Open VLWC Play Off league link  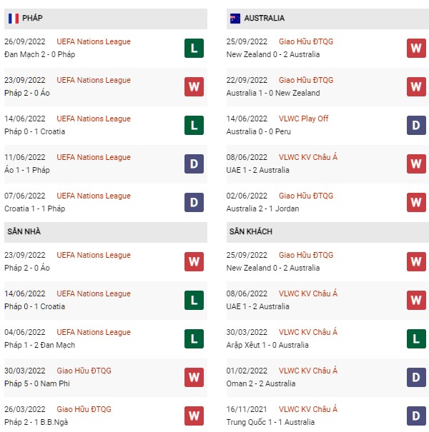tap(303, 119)
